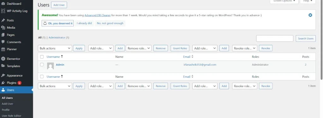Screen dimensions: 323x118
Task: Focus the user search input field
Action: (x=275, y=38)
